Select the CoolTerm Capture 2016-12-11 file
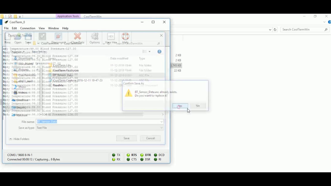Viewport: 331px width, 186px height. tap(78, 80)
